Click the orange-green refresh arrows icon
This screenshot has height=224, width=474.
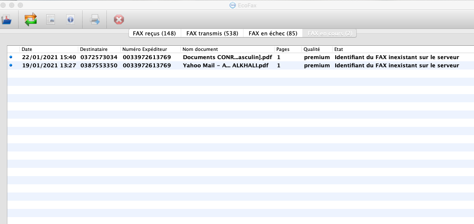click(x=31, y=20)
